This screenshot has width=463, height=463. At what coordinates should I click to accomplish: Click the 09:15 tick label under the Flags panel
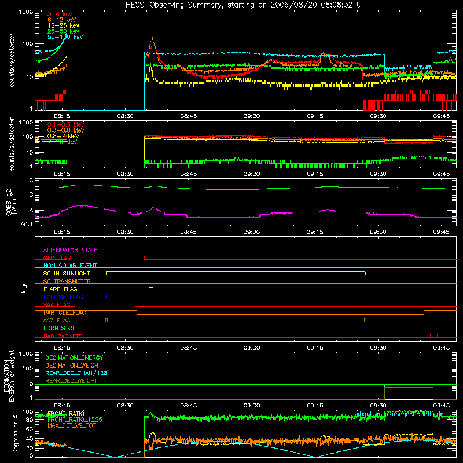(315, 348)
